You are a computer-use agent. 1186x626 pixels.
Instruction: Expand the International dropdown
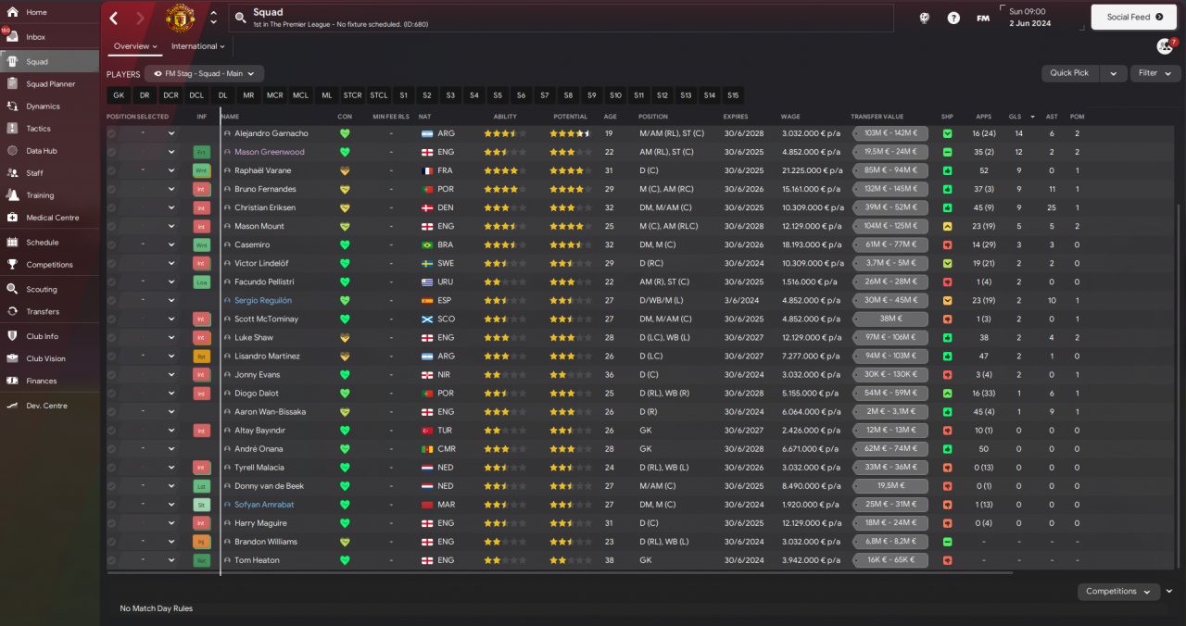pos(198,46)
